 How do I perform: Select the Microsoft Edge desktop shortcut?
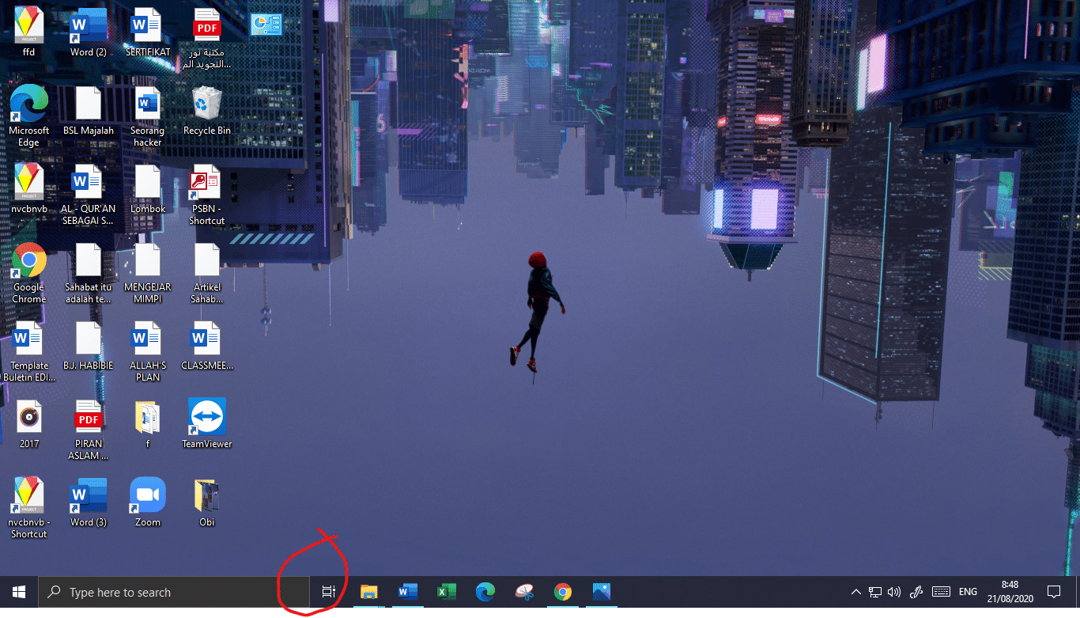[29, 116]
